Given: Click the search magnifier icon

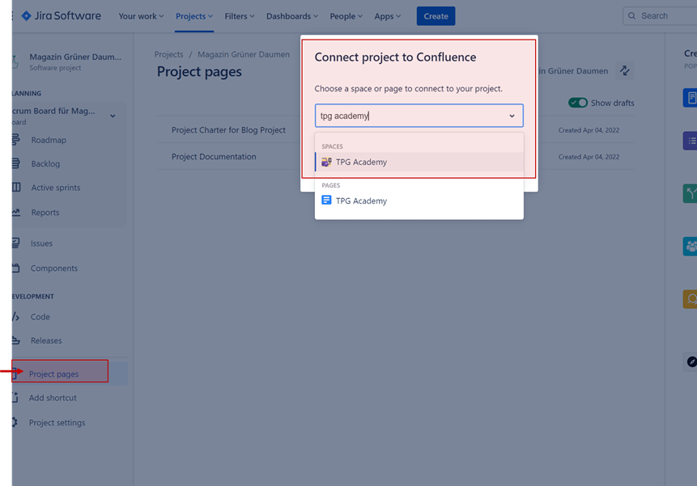Looking at the screenshot, I should coord(631,16).
